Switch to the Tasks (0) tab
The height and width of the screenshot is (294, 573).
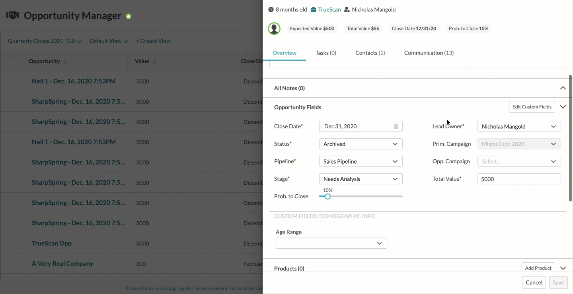click(x=326, y=53)
